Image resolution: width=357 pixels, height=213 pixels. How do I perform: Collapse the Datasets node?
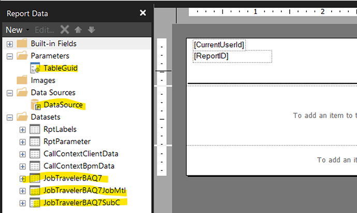click(9, 117)
